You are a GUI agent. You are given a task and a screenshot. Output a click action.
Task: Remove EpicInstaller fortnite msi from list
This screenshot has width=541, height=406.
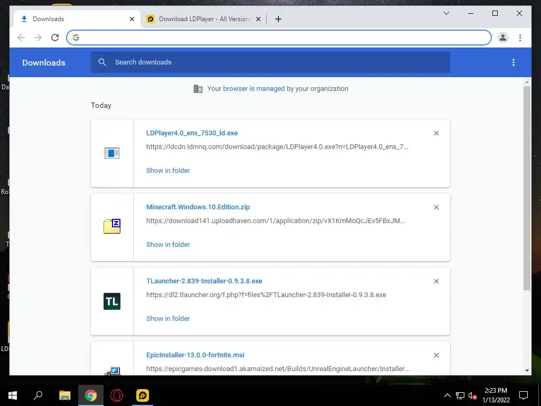436,355
